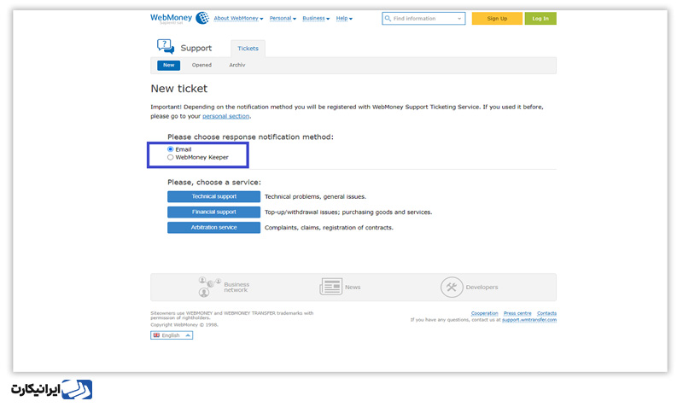The height and width of the screenshot is (407, 683).
Task: Open the support.wmtransfer.com link
Action: 529,320
